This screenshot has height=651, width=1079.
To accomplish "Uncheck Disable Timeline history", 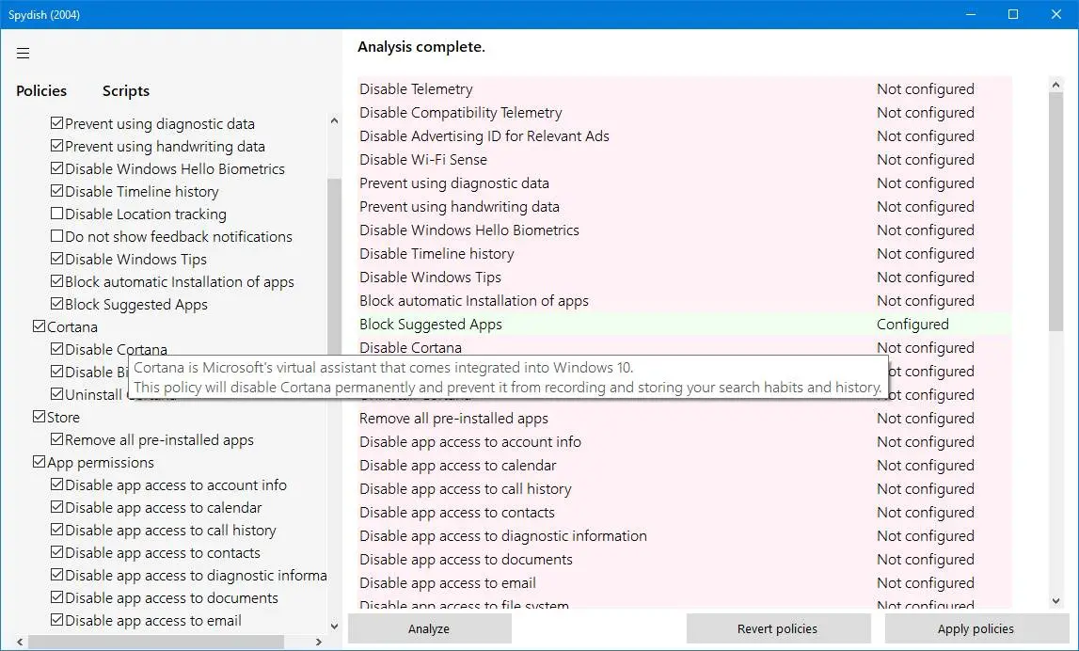I will point(57,192).
